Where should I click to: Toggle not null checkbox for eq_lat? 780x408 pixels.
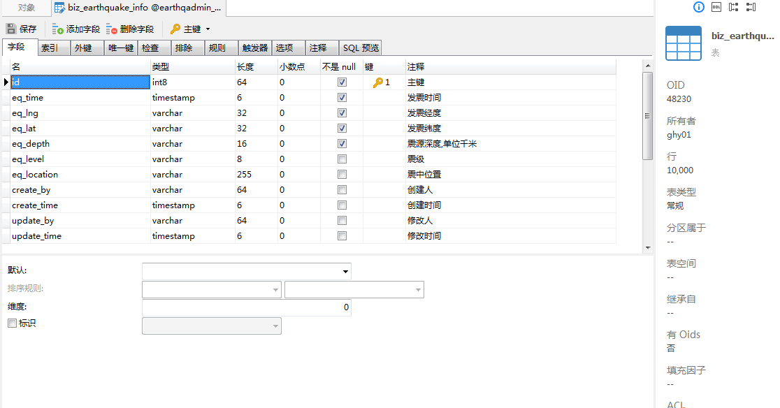click(342, 129)
